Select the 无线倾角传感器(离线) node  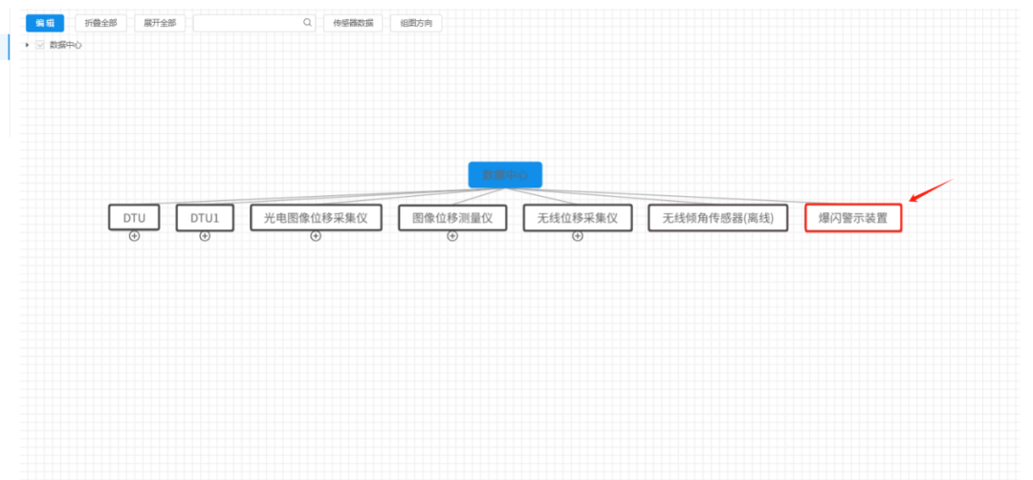point(718,218)
